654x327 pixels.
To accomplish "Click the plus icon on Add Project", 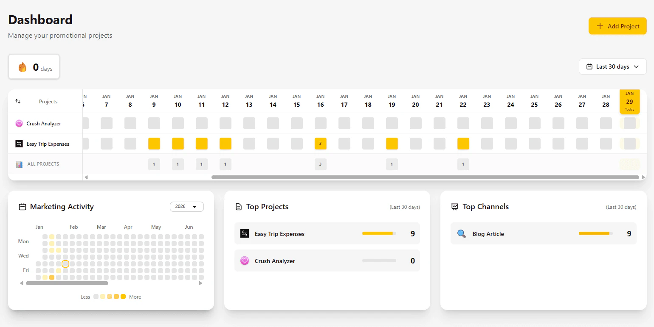I will click(600, 26).
